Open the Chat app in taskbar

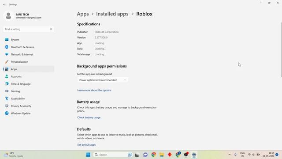(145, 155)
